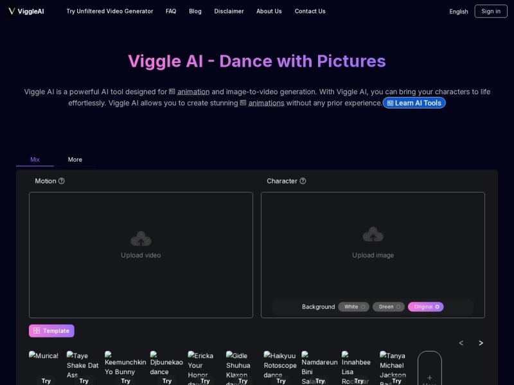Viewport: 514px width, 385px height.
Task: Show previous templates with left arrow
Action: (x=461, y=343)
